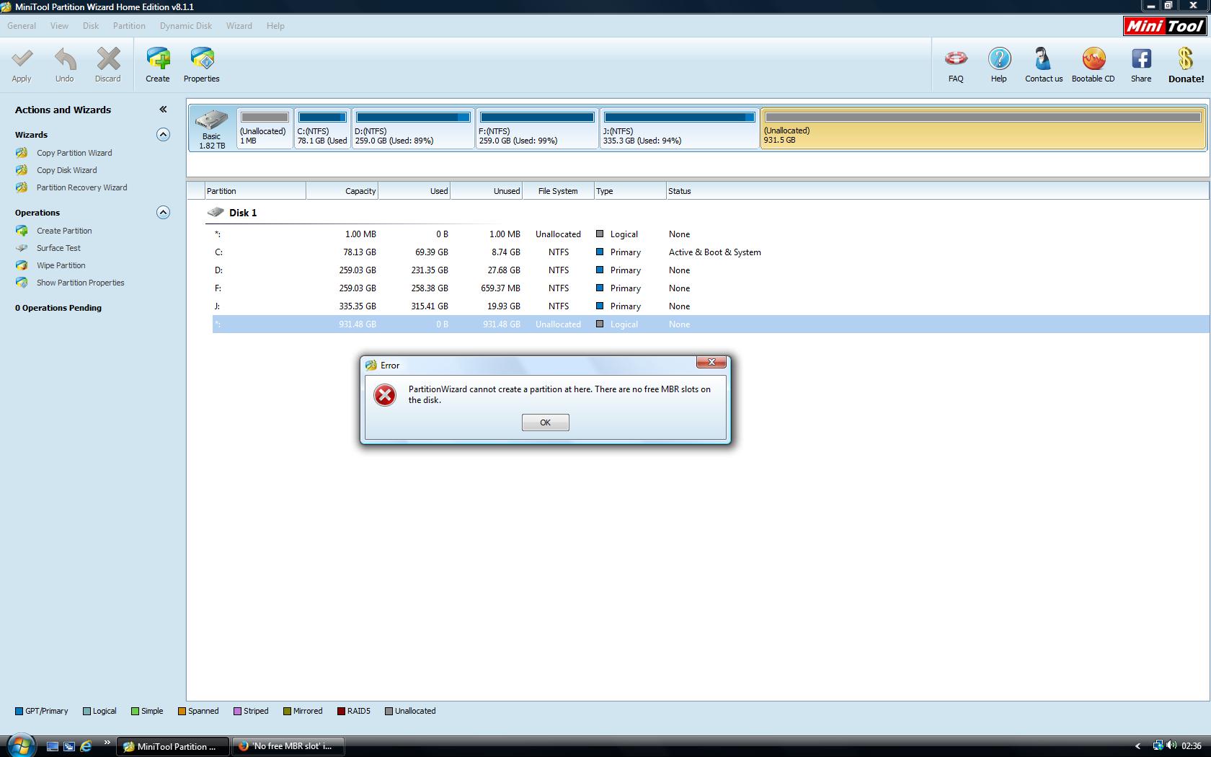Click the Contact us icon

pyautogui.click(x=1043, y=58)
